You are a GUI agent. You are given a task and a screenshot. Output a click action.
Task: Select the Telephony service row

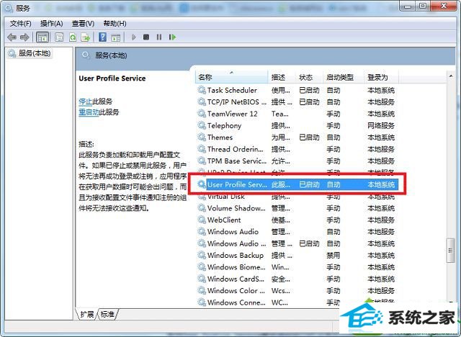(x=297, y=125)
